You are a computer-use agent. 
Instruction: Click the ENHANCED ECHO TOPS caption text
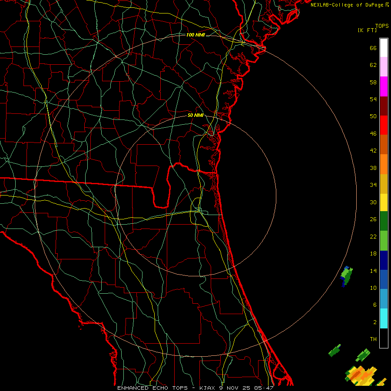coord(152,388)
